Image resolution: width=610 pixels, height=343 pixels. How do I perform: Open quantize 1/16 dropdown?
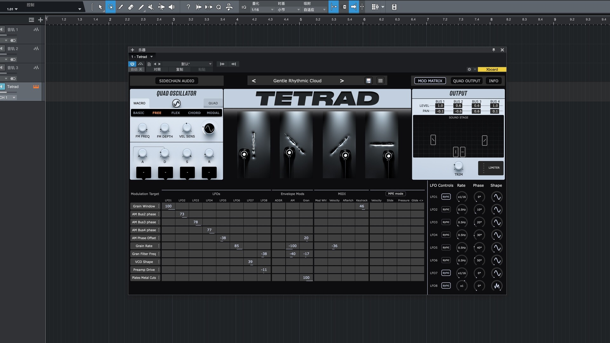coord(262,10)
